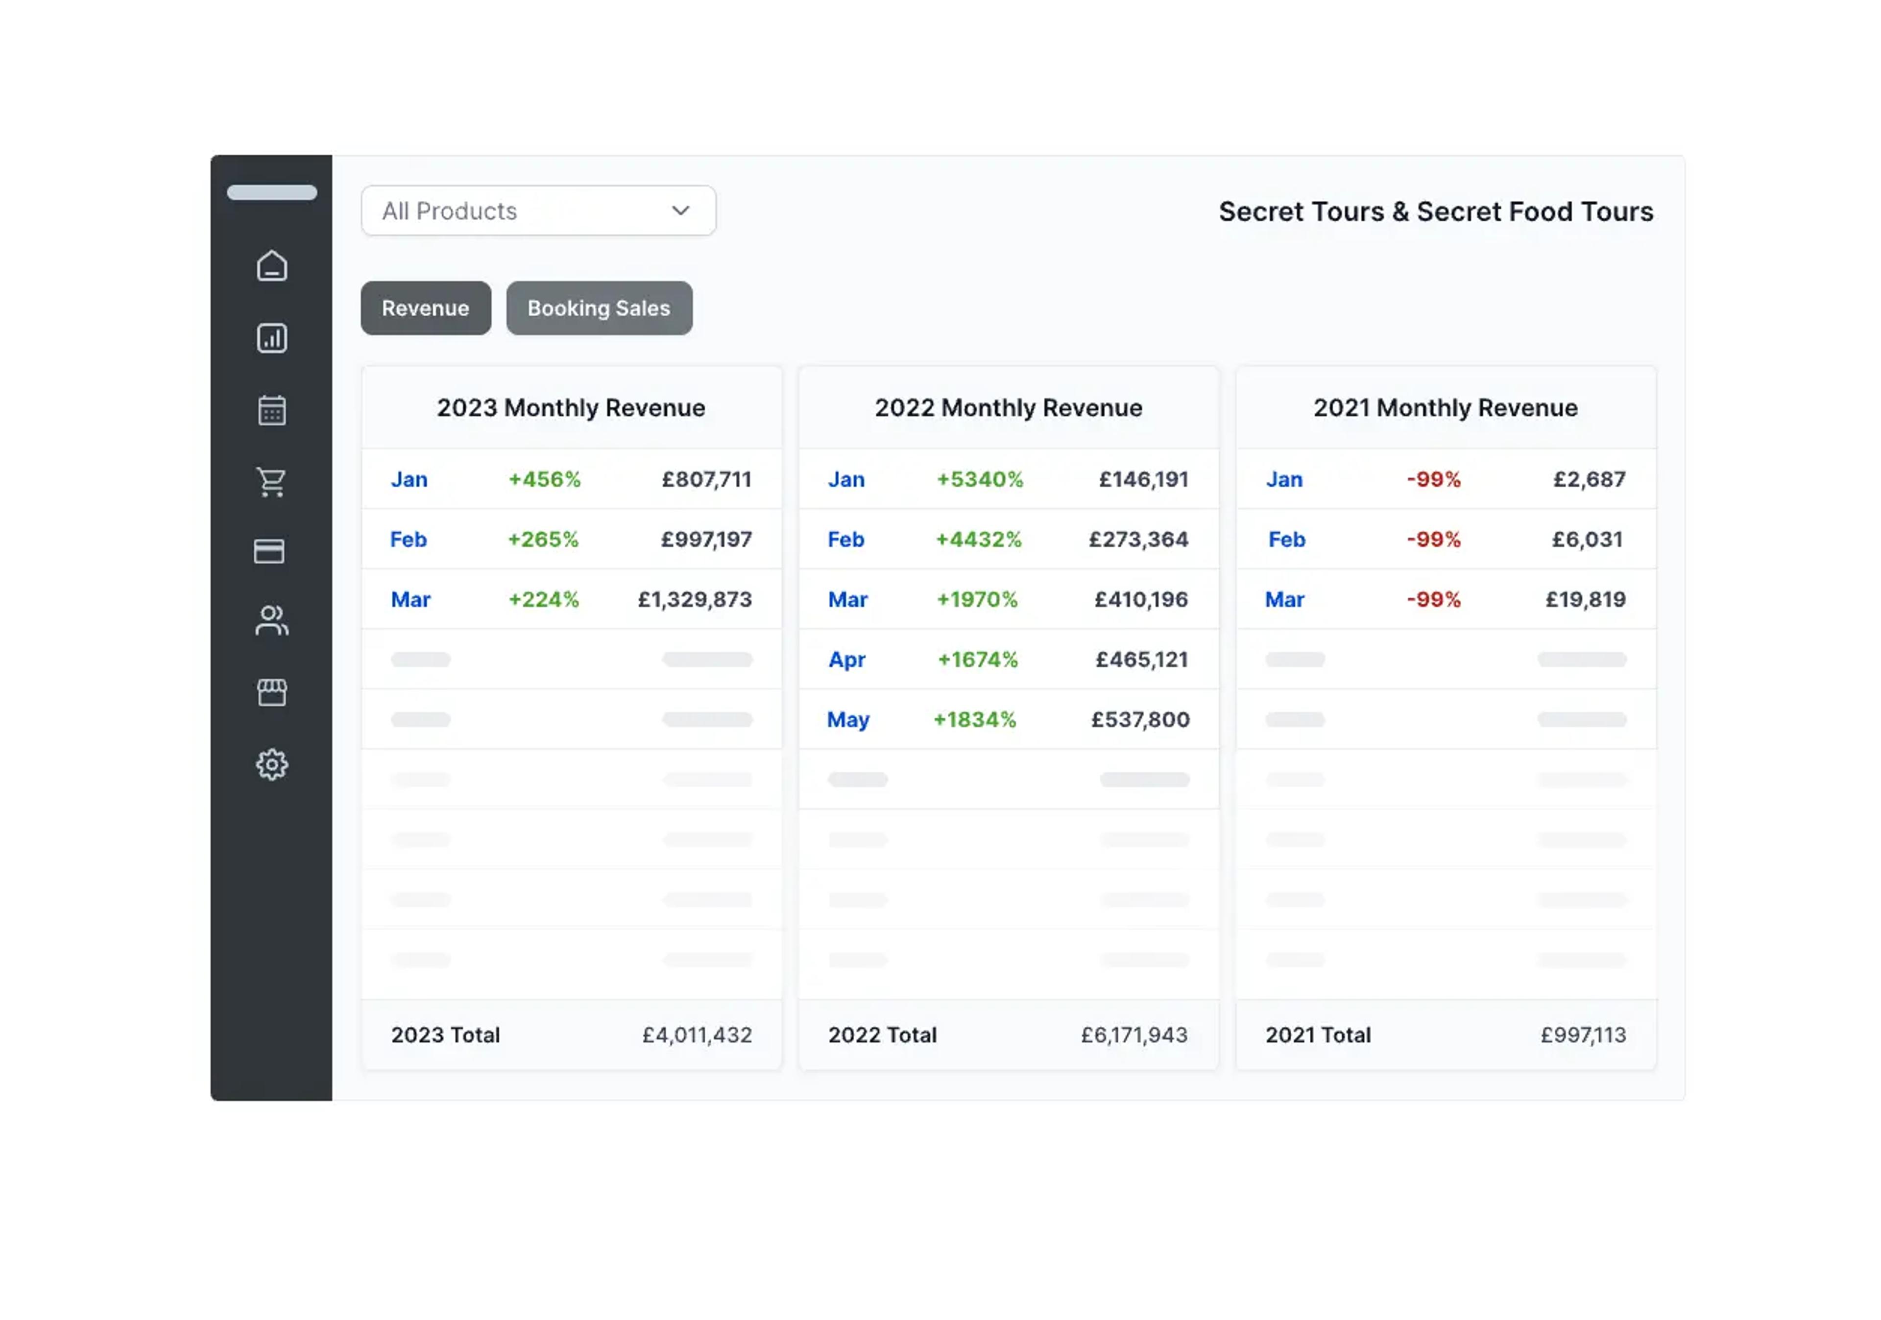This screenshot has height=1320, width=1881.
Task: Click the 2023 Total amount £4,011,432
Action: coord(697,1035)
